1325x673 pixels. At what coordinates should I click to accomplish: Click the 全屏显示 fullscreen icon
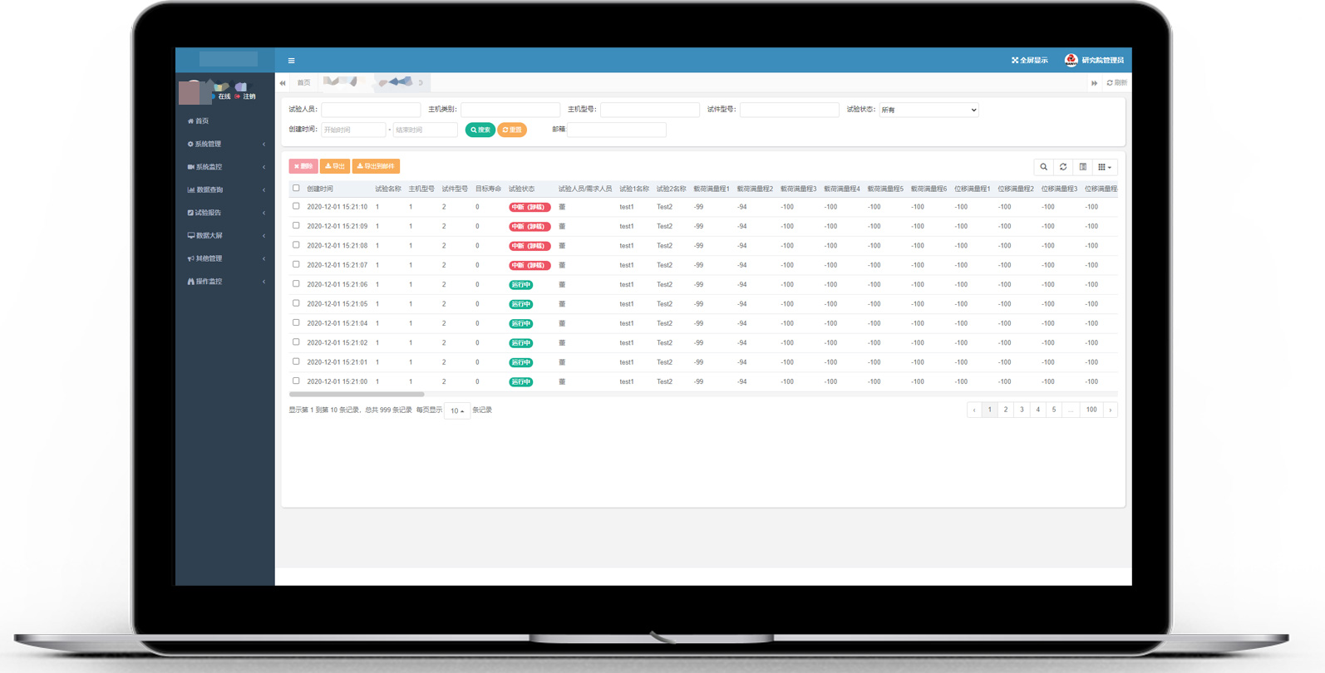[1015, 61]
